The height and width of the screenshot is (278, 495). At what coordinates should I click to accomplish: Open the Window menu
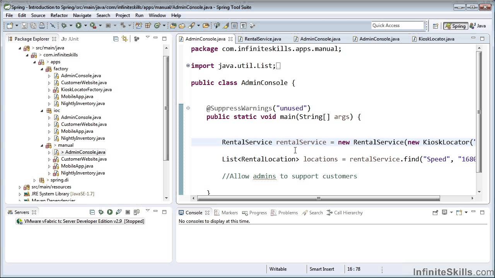pos(157,15)
